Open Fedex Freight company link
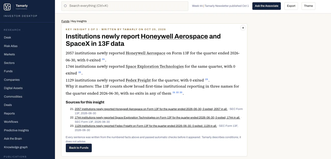Viewport: 331px width, 159px height. 138,80
